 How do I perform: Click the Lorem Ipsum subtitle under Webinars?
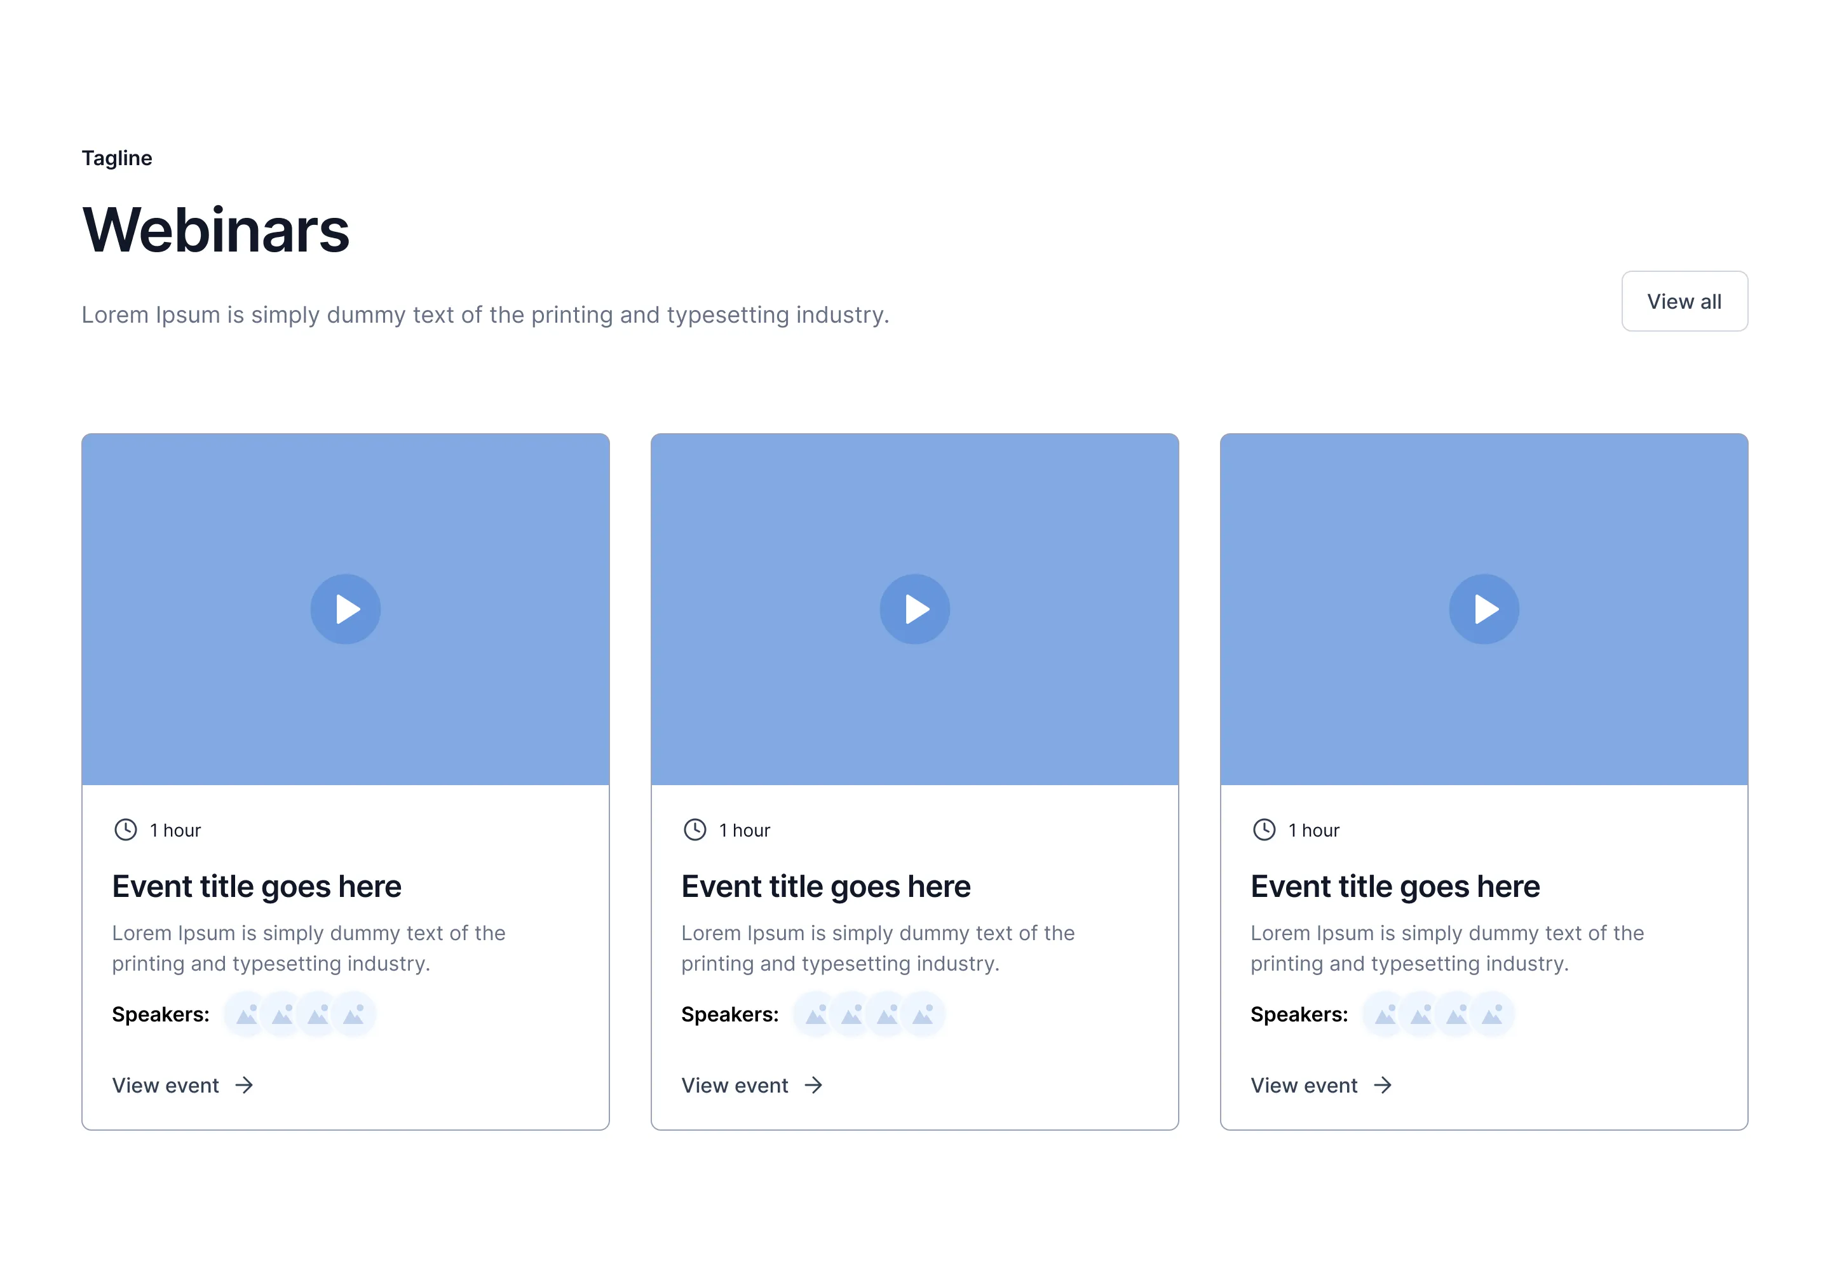(x=485, y=314)
